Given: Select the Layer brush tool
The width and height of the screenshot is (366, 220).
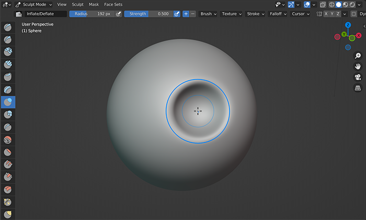Looking at the screenshot, I should click(x=8, y=90).
